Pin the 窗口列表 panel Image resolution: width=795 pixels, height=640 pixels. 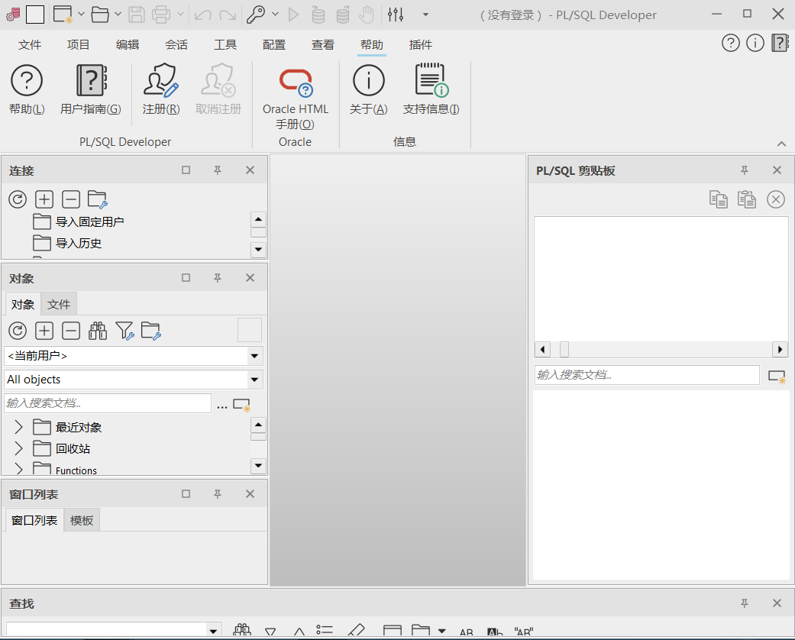218,494
